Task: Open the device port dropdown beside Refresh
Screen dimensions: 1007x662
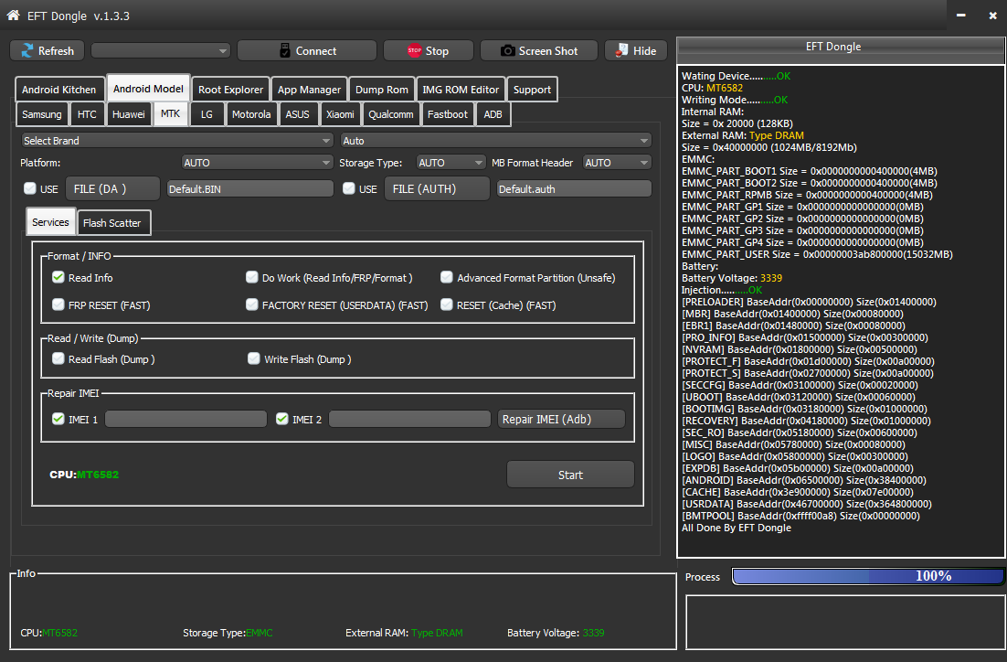Action: (x=161, y=51)
